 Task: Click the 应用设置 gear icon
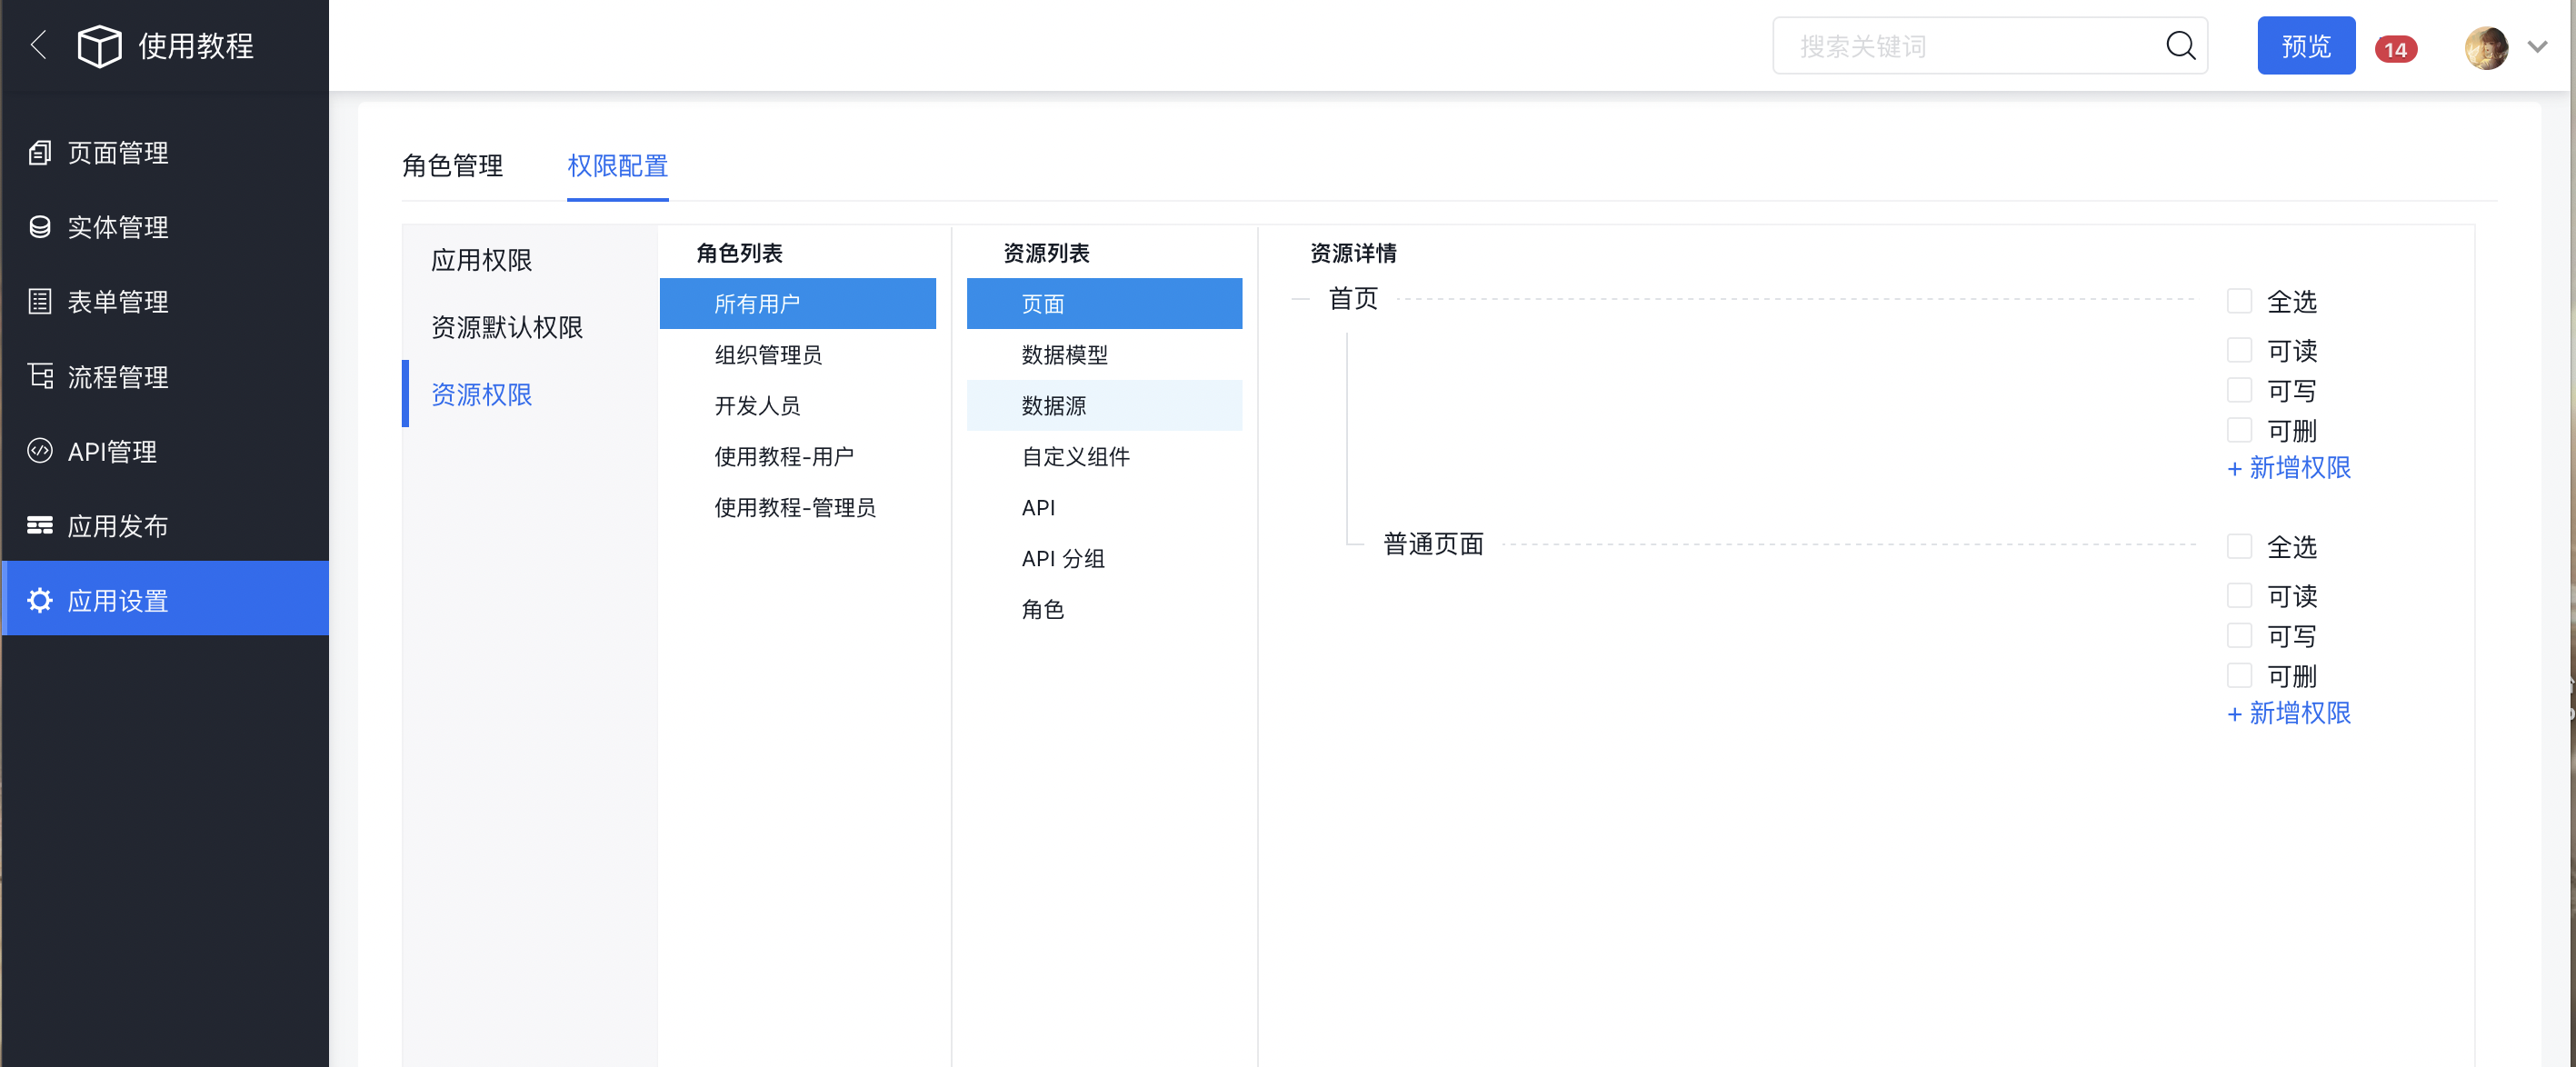coord(40,600)
